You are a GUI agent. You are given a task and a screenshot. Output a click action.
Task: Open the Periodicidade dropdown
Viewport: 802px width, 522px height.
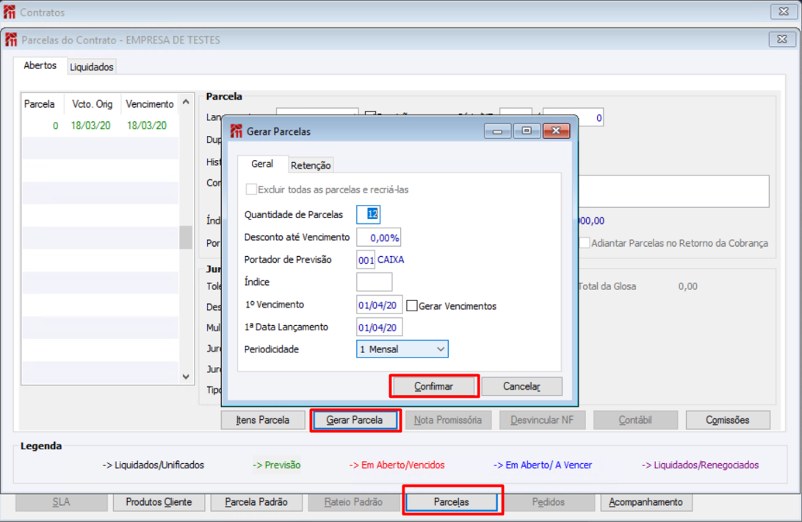pyautogui.click(x=441, y=349)
